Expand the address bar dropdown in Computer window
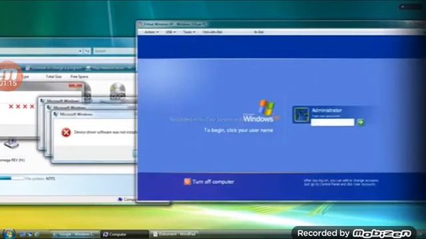The height and width of the screenshot is (239, 426). 80,51
